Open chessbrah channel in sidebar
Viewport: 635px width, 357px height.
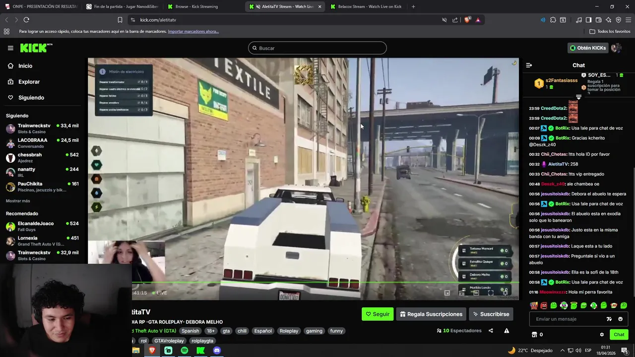[42, 157]
